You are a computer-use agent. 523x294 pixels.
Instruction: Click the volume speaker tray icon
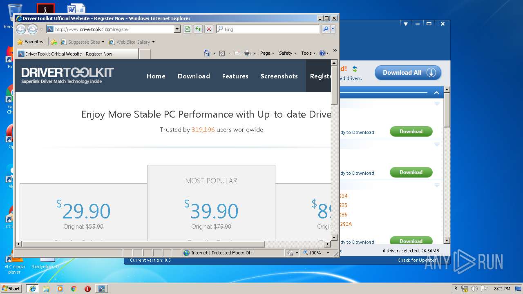(x=474, y=289)
